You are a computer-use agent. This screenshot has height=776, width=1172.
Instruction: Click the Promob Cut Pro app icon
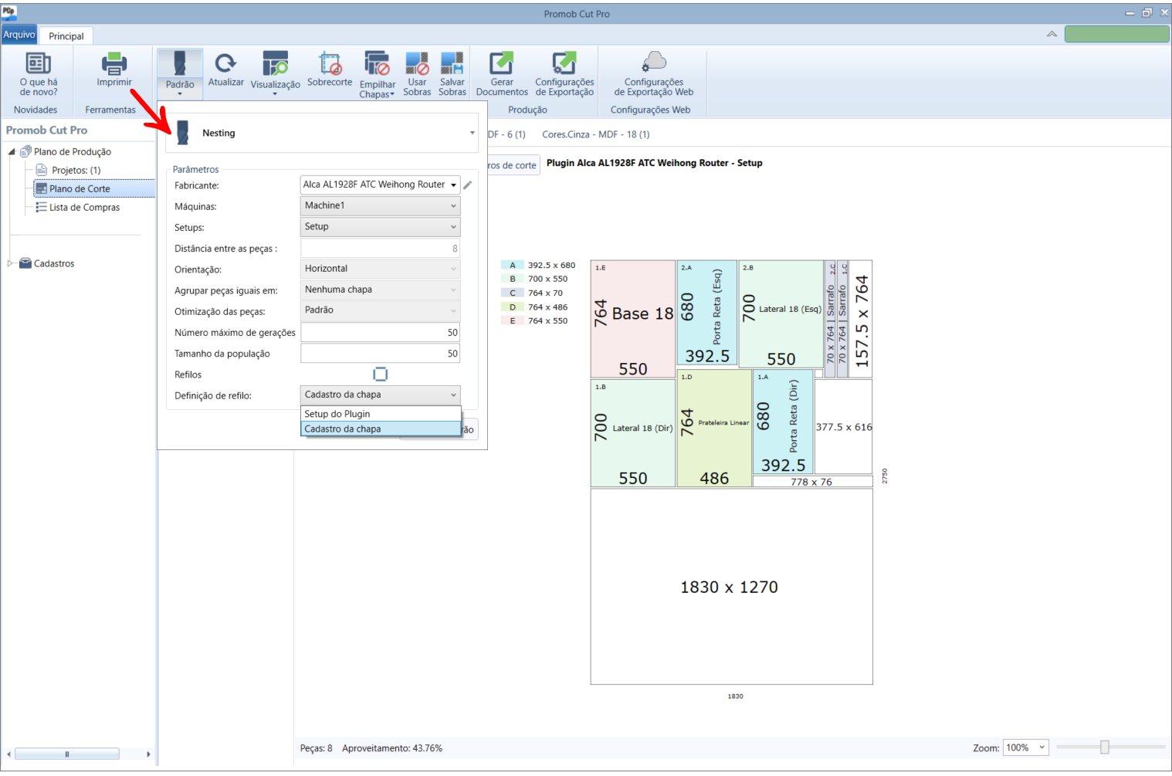(8, 12)
